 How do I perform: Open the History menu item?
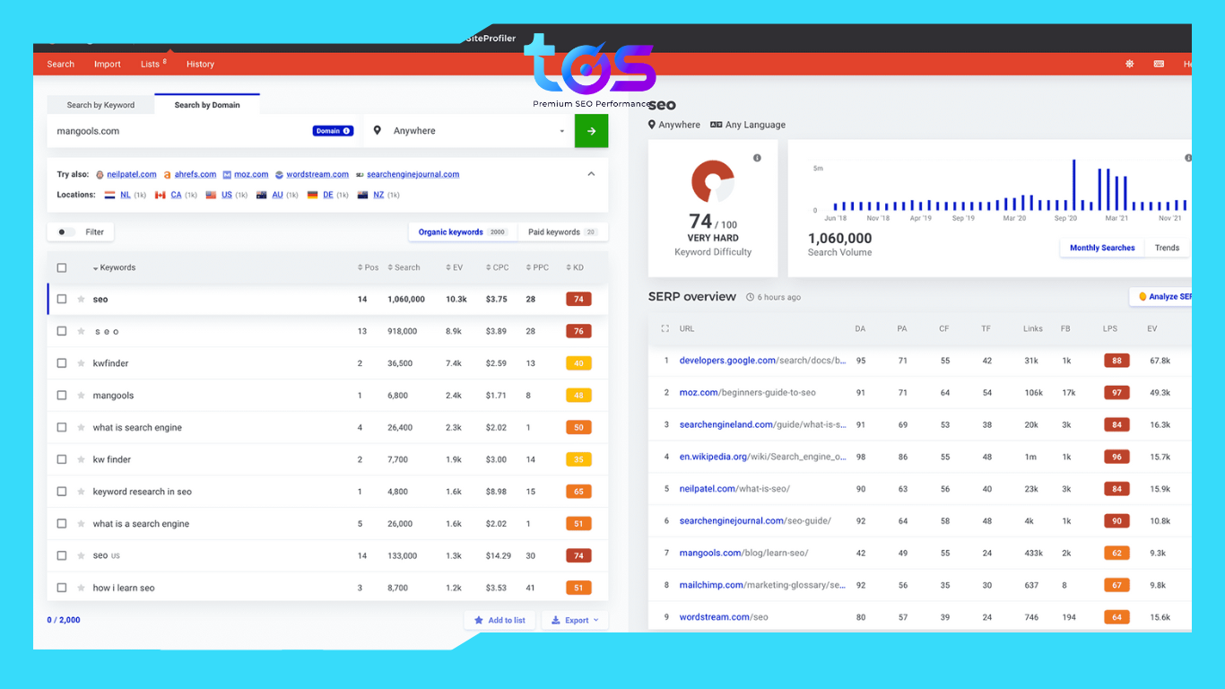point(200,64)
